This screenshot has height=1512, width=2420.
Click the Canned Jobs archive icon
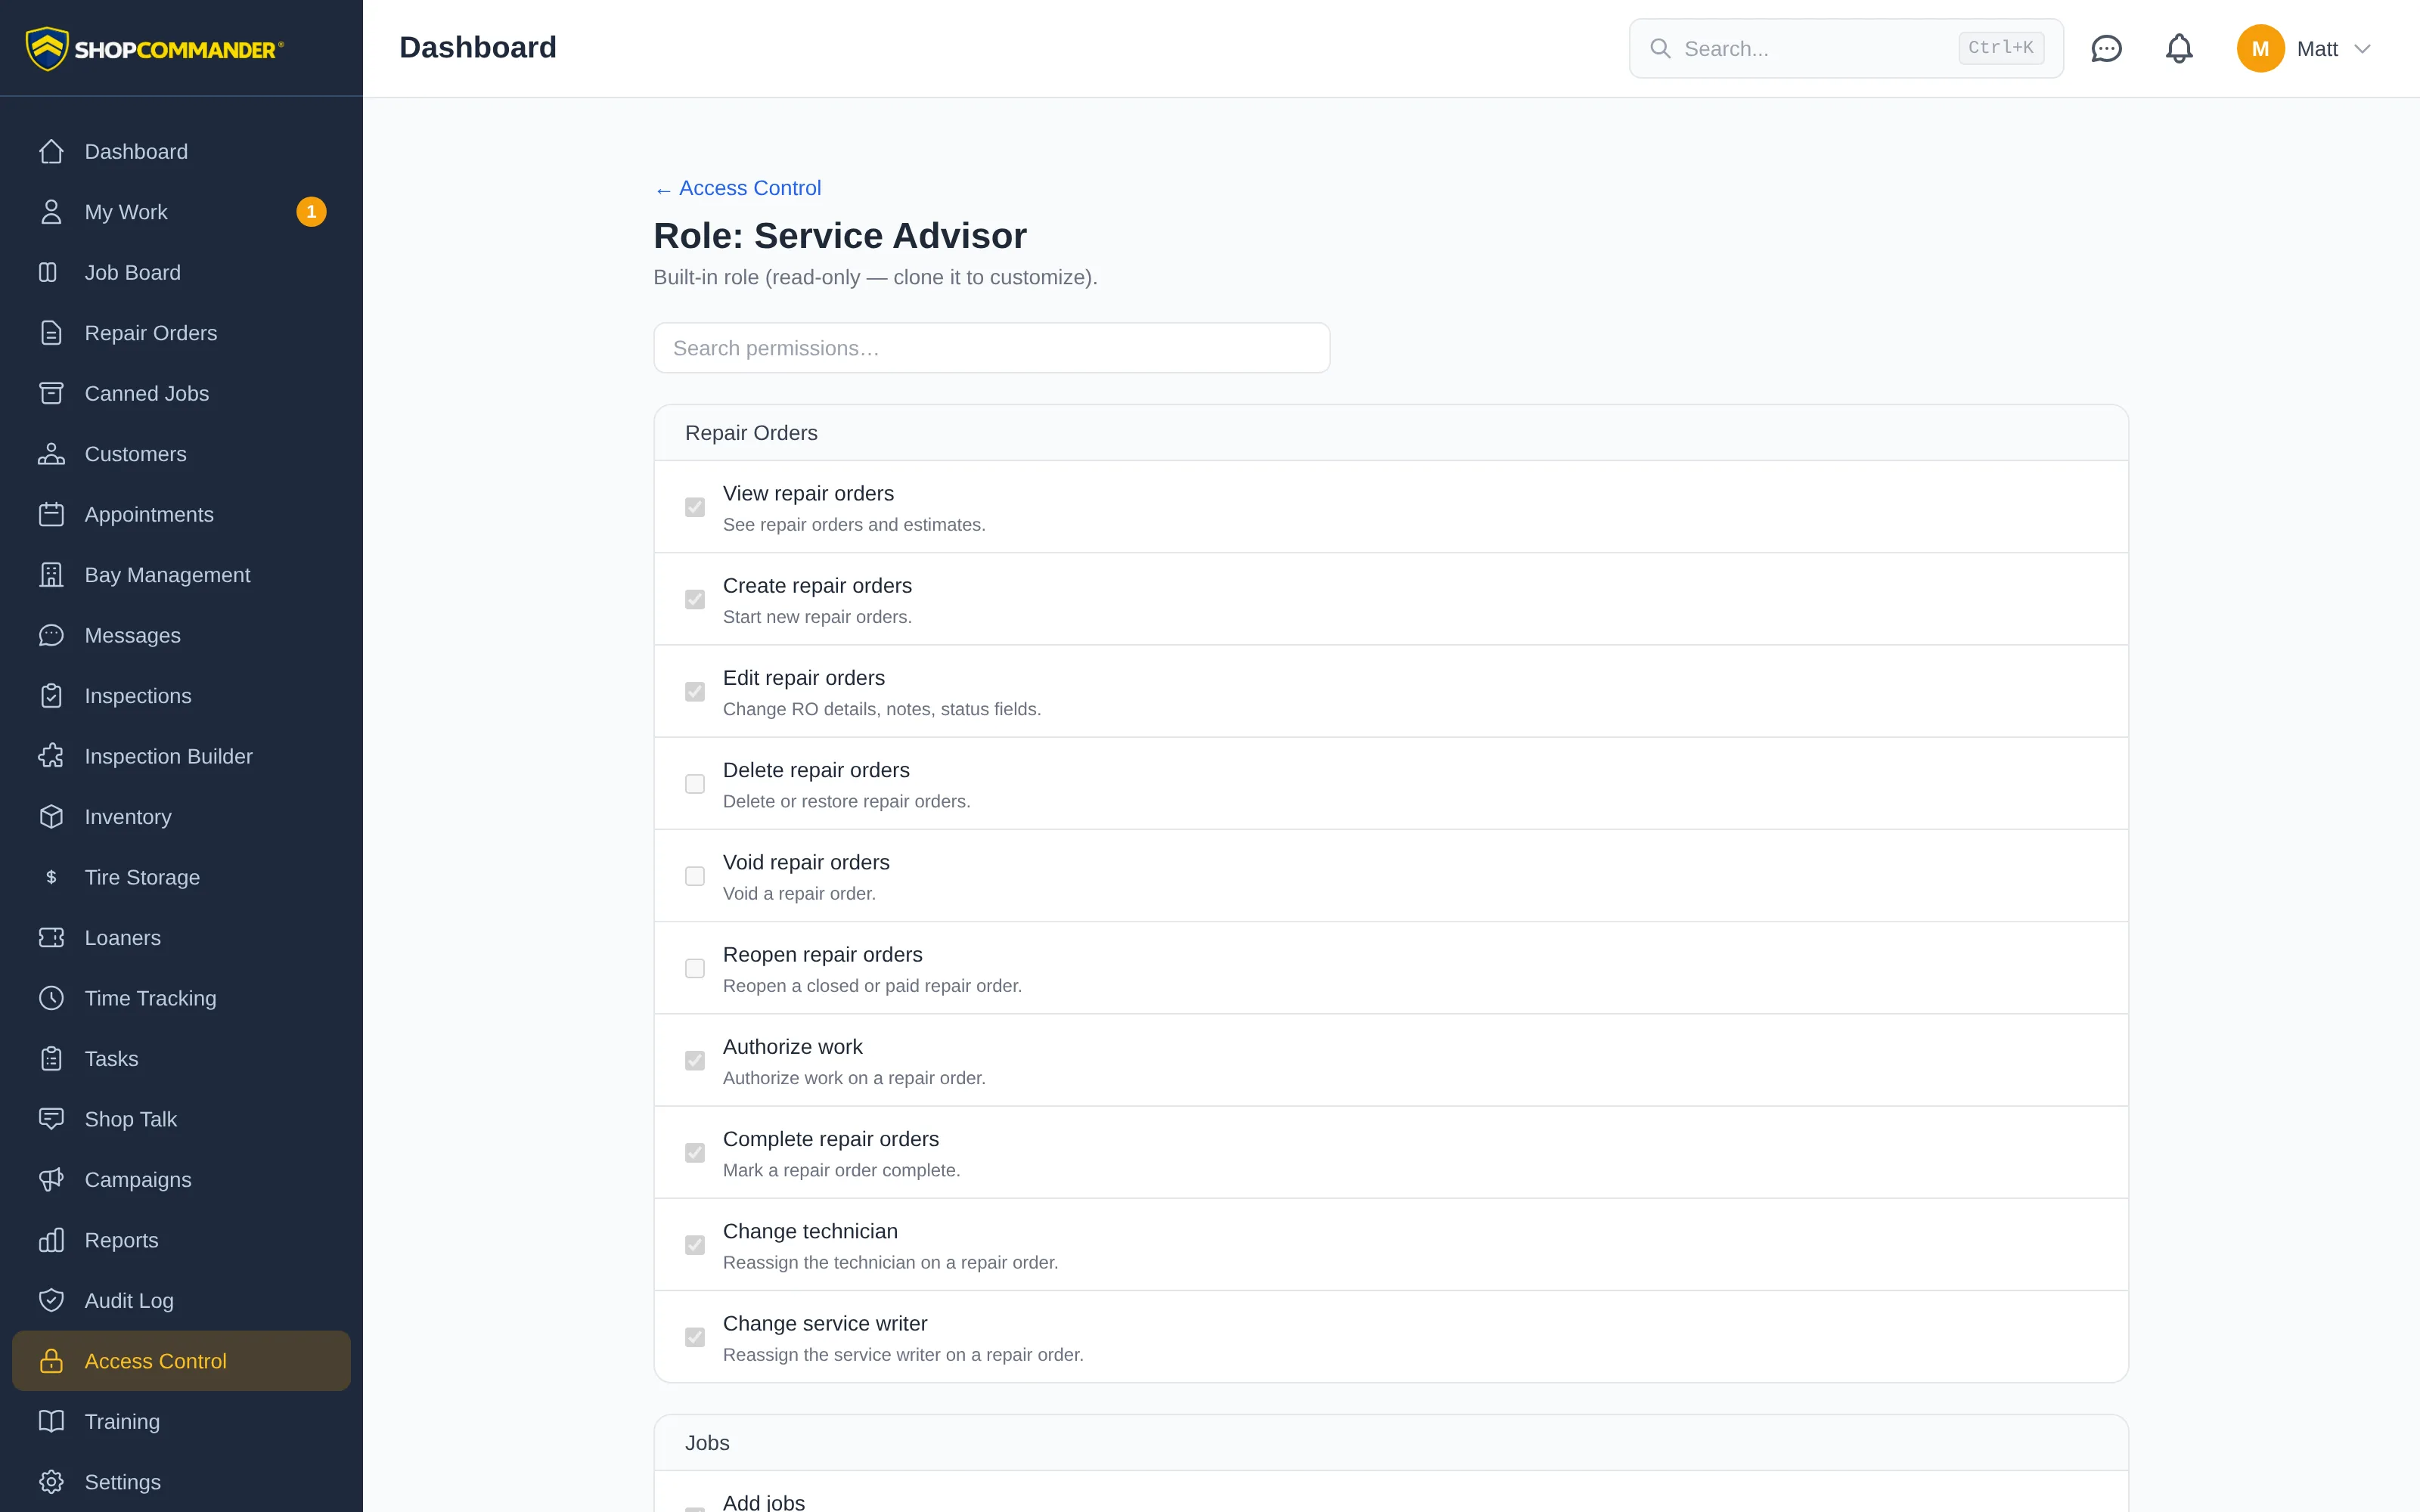click(x=51, y=394)
